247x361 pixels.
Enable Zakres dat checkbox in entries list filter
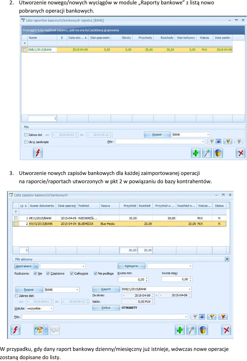[16, 296]
